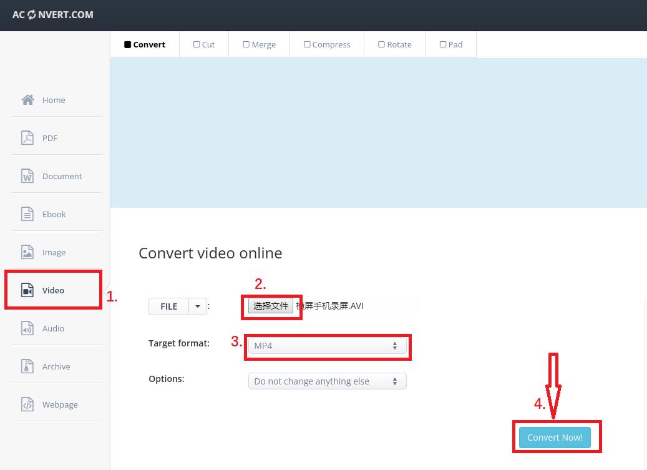Click the Webpage code icon
This screenshot has width=647, height=470.
(x=27, y=404)
